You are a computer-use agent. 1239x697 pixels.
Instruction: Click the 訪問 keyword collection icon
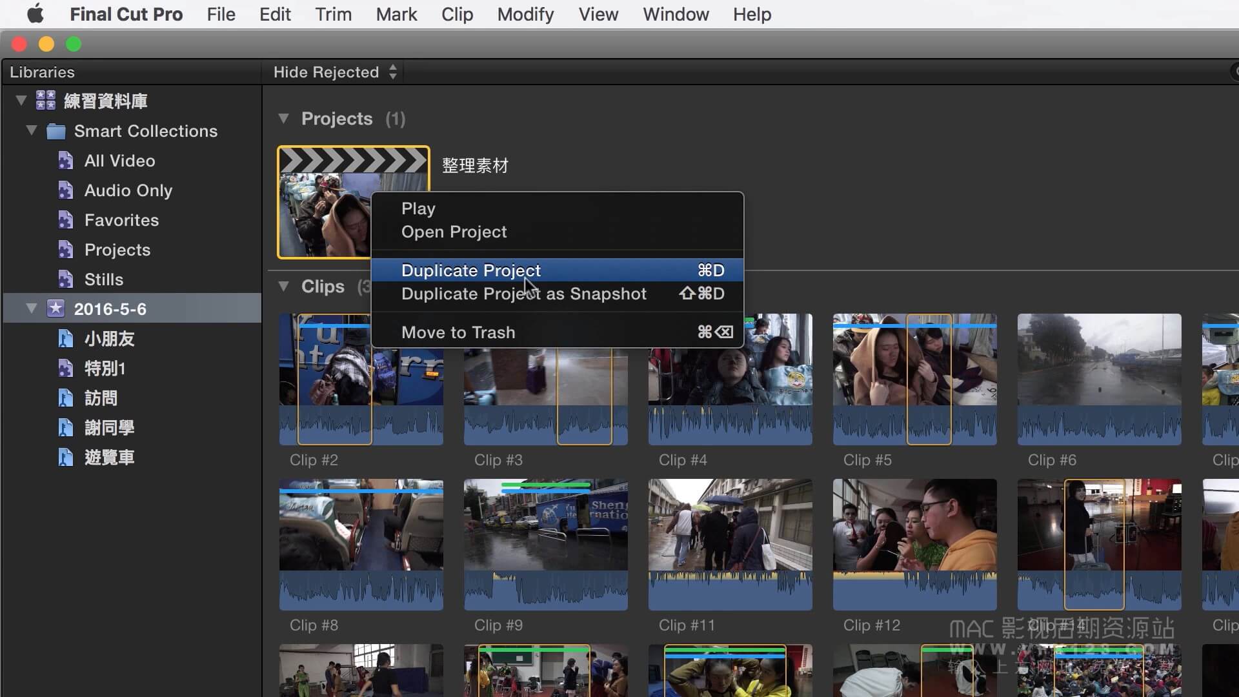pyautogui.click(x=66, y=398)
